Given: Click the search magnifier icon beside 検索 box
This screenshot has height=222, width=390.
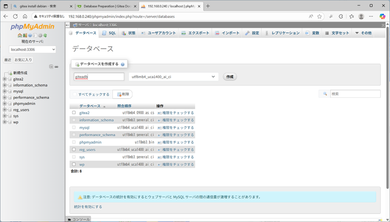Looking at the screenshot, I should [325, 94].
